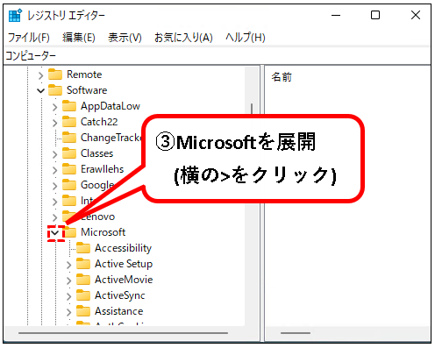Select the Active Setup key label
Image resolution: width=435 pixels, height=348 pixels.
124,264
